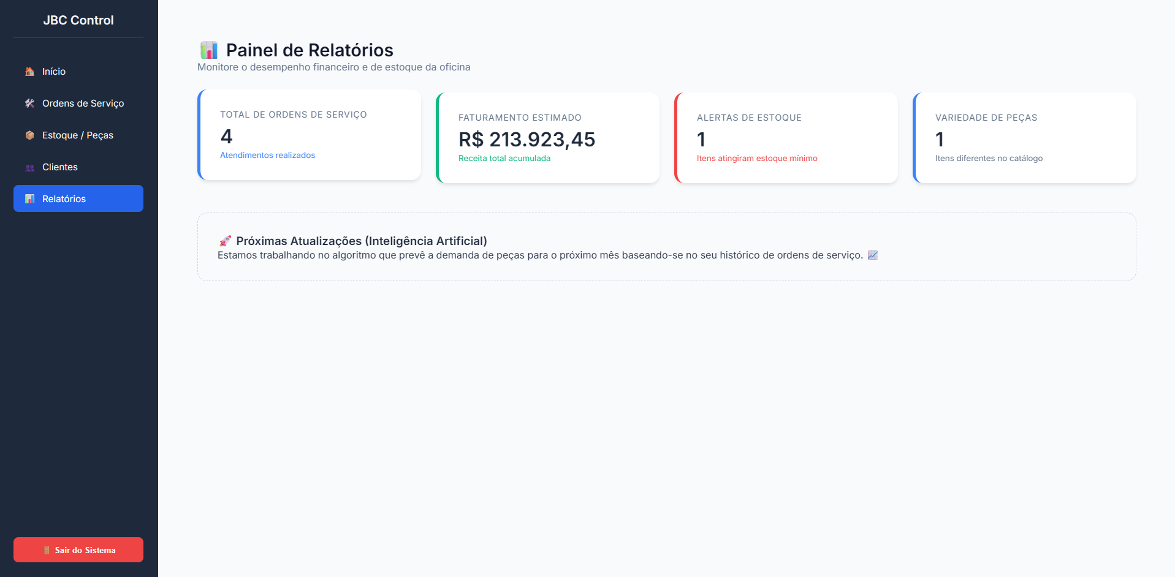The image size is (1175, 577).
Task: Open Estoque / Peças via the box icon
Action: 29,135
